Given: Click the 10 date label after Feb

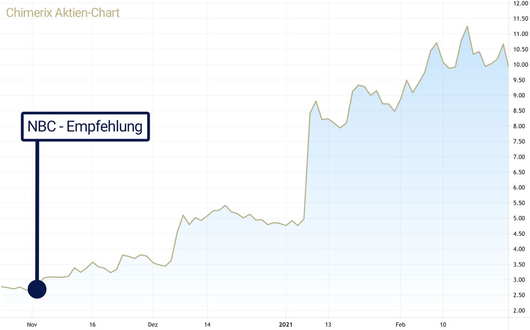Looking at the screenshot, I should (443, 324).
